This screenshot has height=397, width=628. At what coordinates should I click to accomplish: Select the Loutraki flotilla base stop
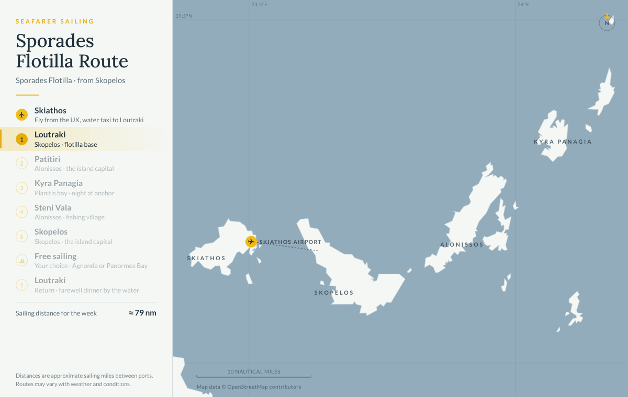pos(82,139)
